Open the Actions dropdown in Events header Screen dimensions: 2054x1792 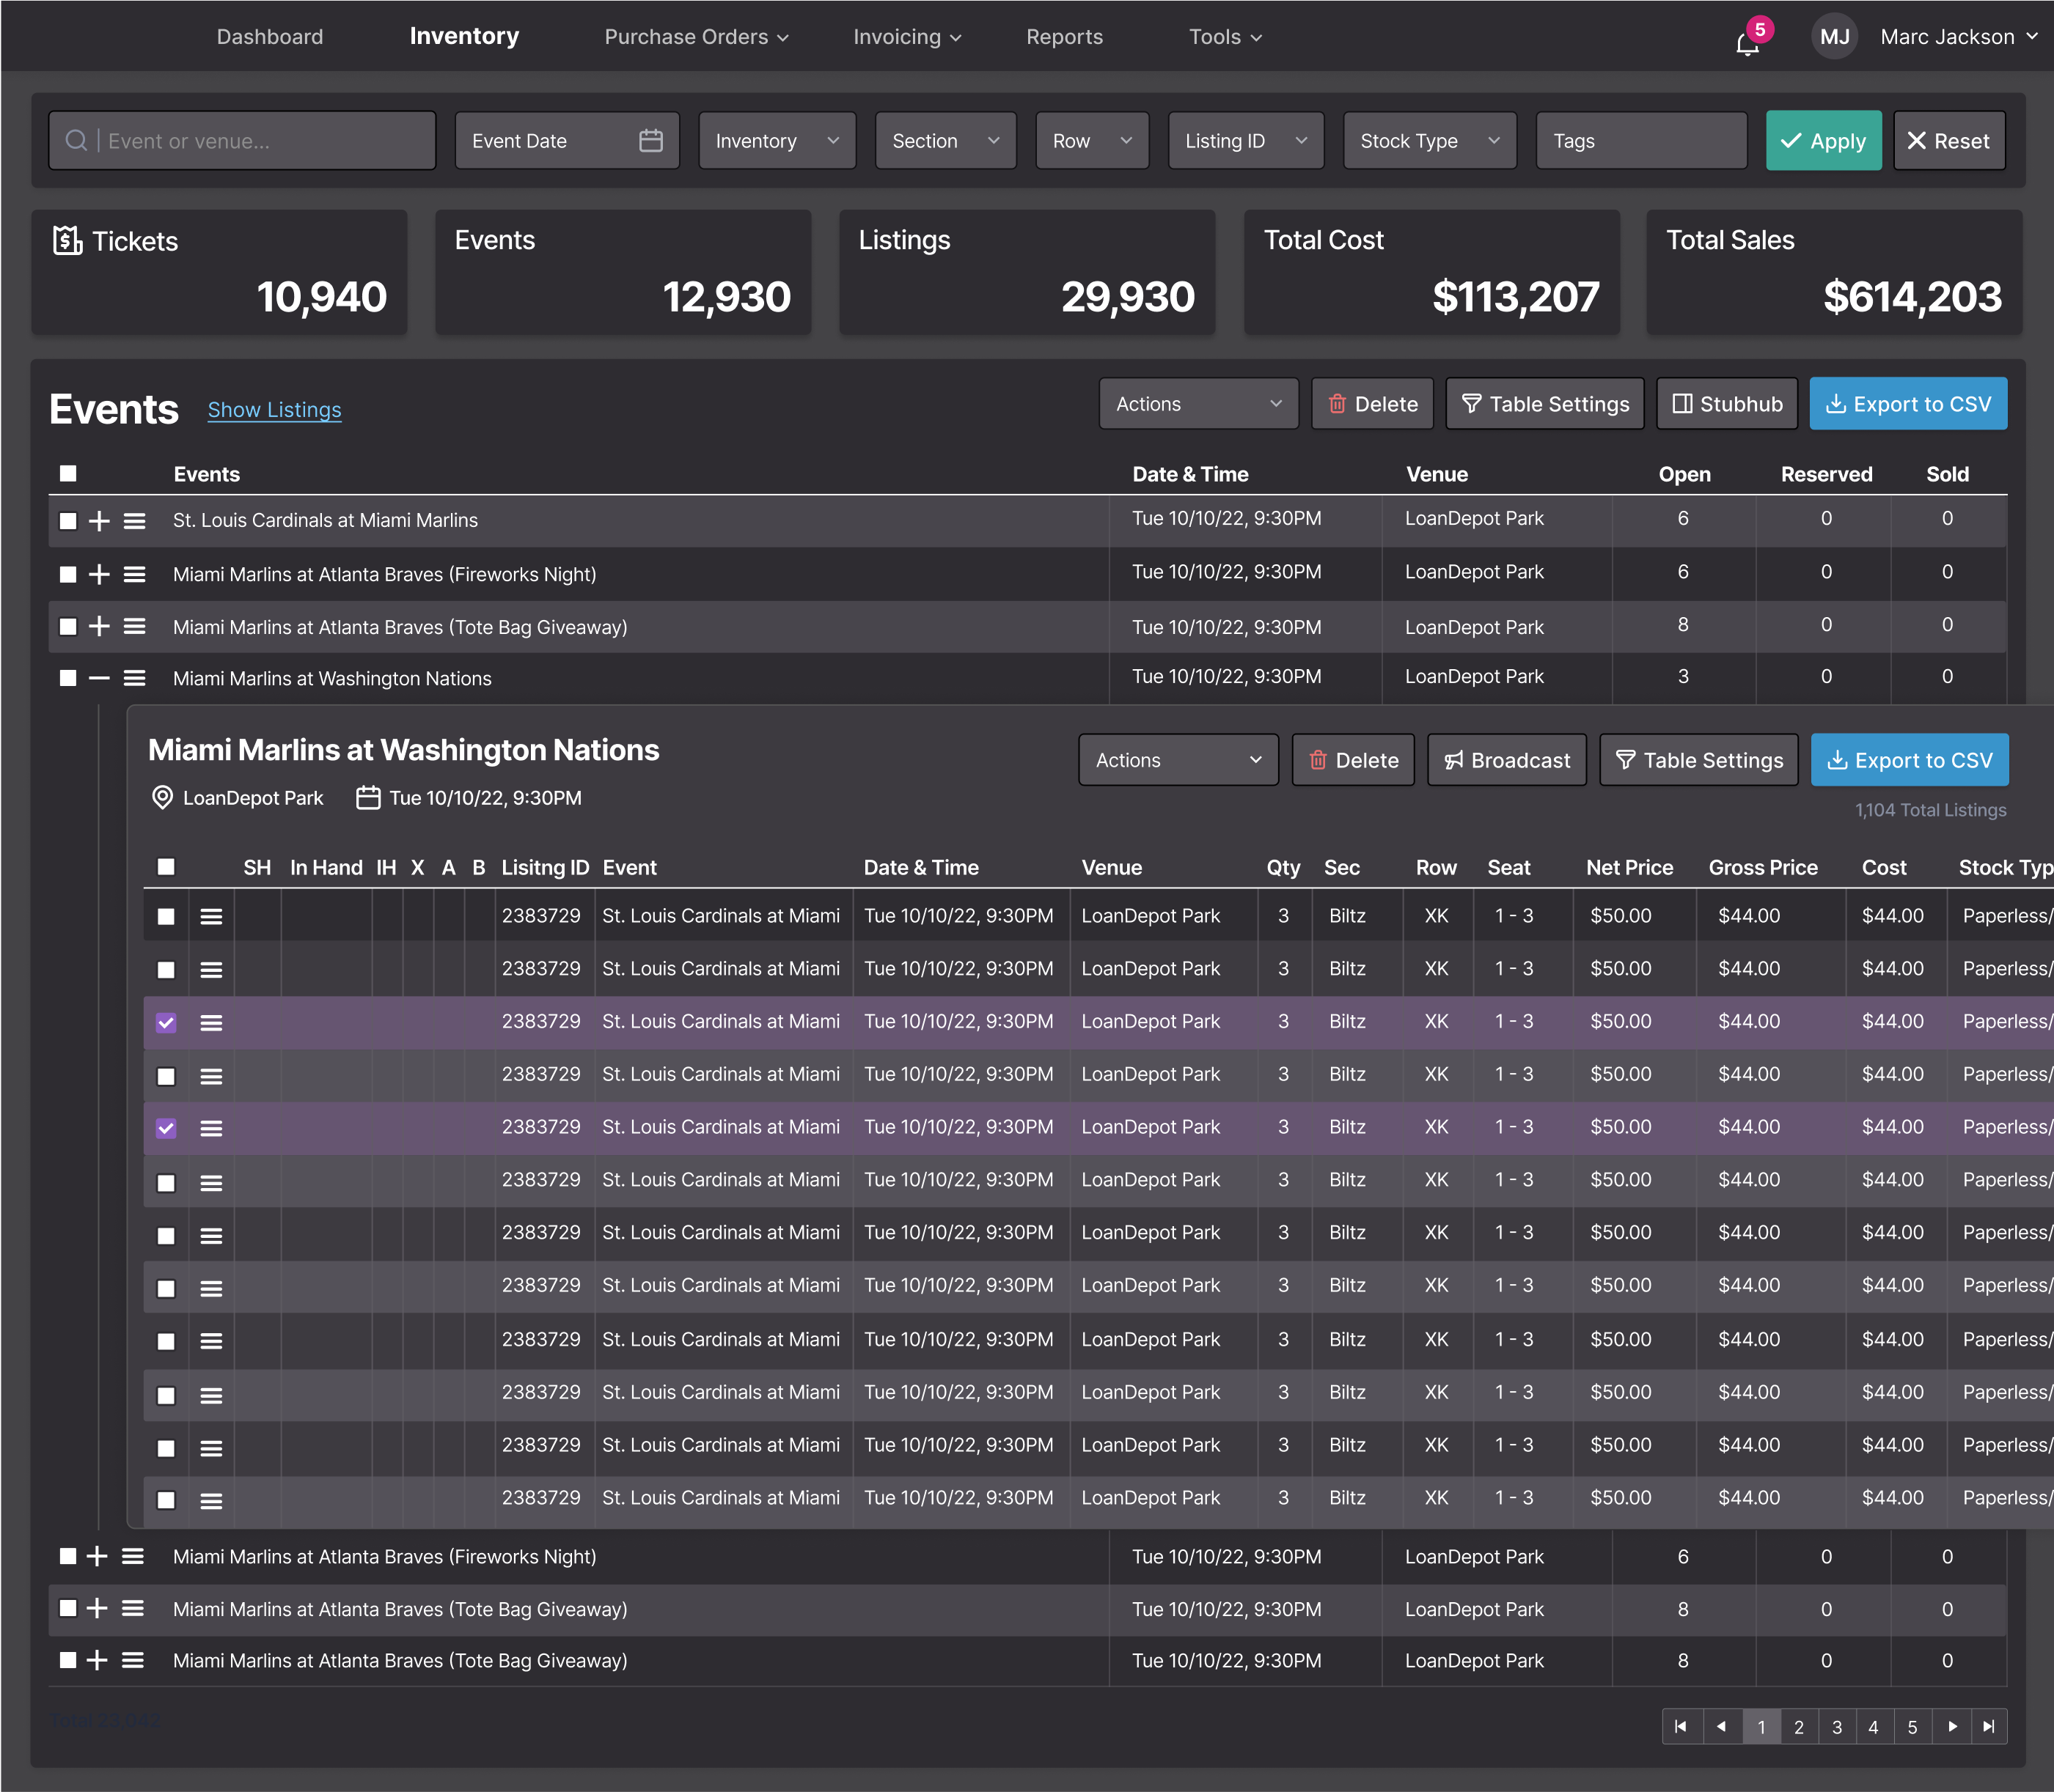pos(1197,404)
